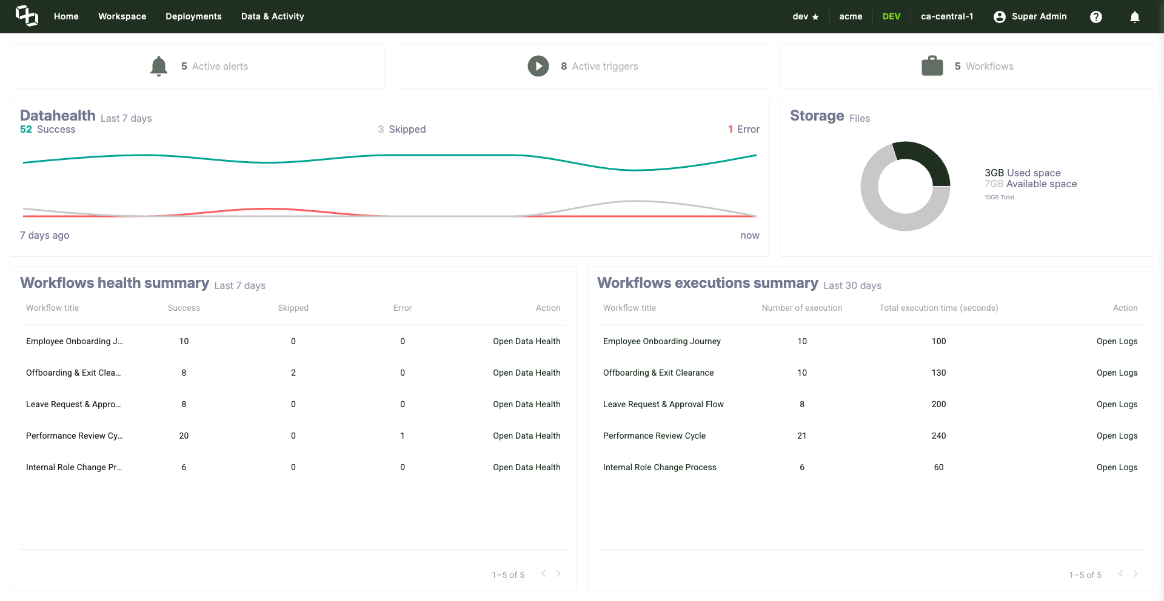Open Logs for Offboarding & Exit Clearance

(x=1117, y=373)
